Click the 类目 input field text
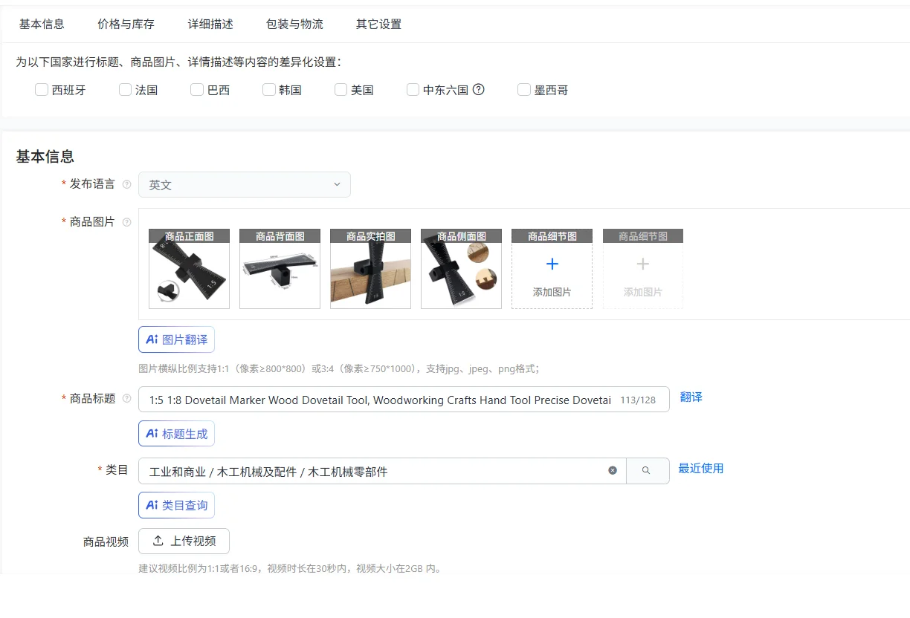 [x=268, y=472]
